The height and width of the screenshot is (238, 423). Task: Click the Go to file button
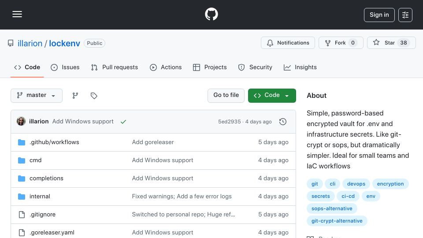[226, 96]
